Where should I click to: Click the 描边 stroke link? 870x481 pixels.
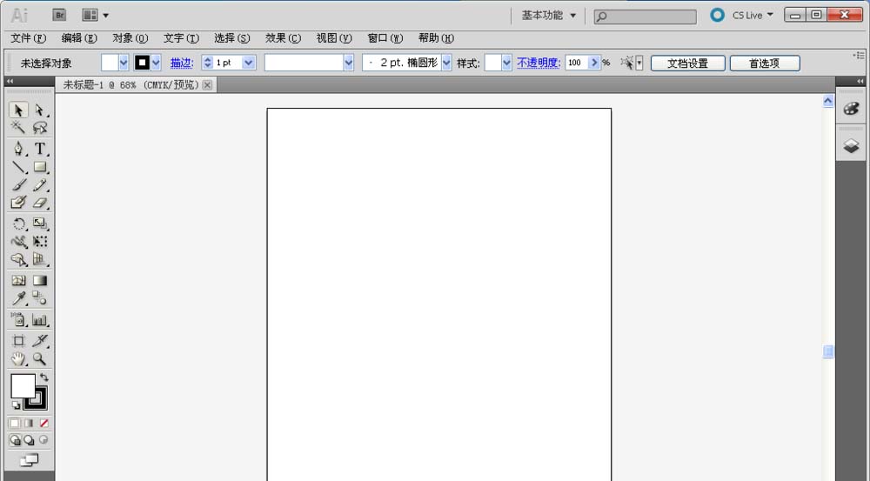click(182, 63)
